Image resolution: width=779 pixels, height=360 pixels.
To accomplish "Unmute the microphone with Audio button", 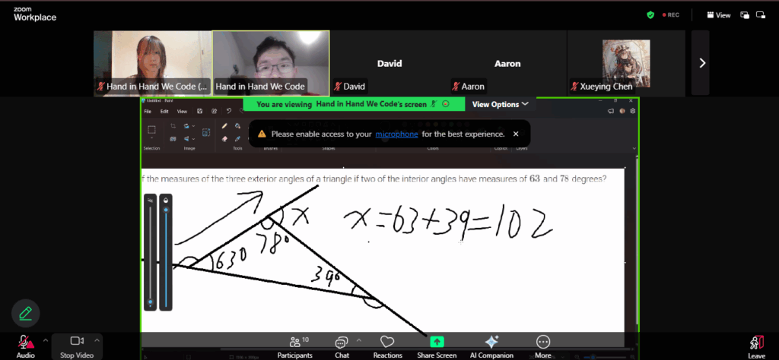I will click(25, 343).
